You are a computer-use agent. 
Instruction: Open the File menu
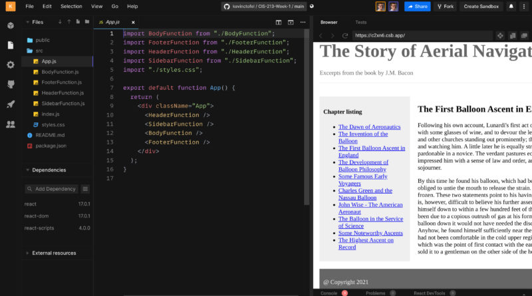point(29,7)
